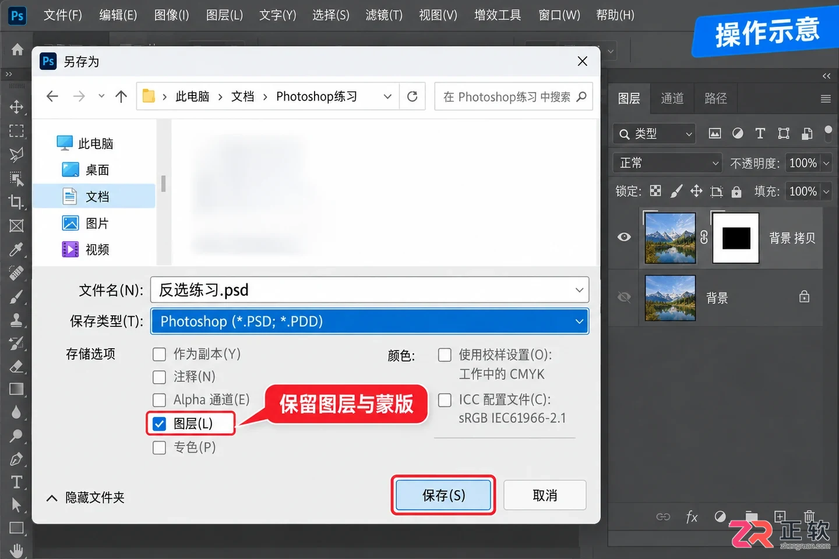Refresh the folder in Save As dialog
The height and width of the screenshot is (559, 839).
click(413, 96)
